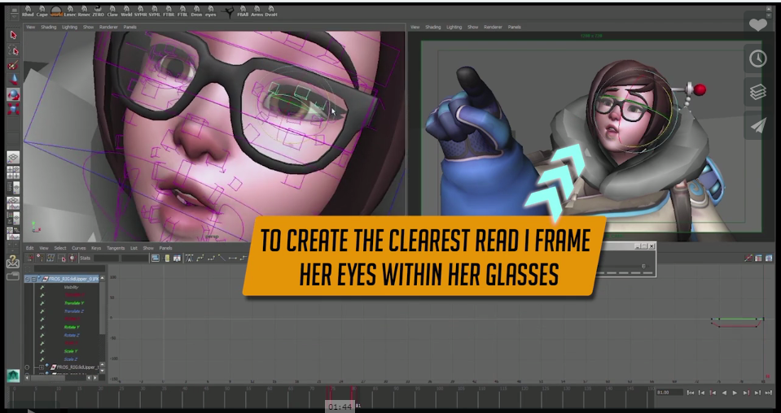Click the SYMR shelf button
This screenshot has width=781, height=413.
(x=140, y=11)
